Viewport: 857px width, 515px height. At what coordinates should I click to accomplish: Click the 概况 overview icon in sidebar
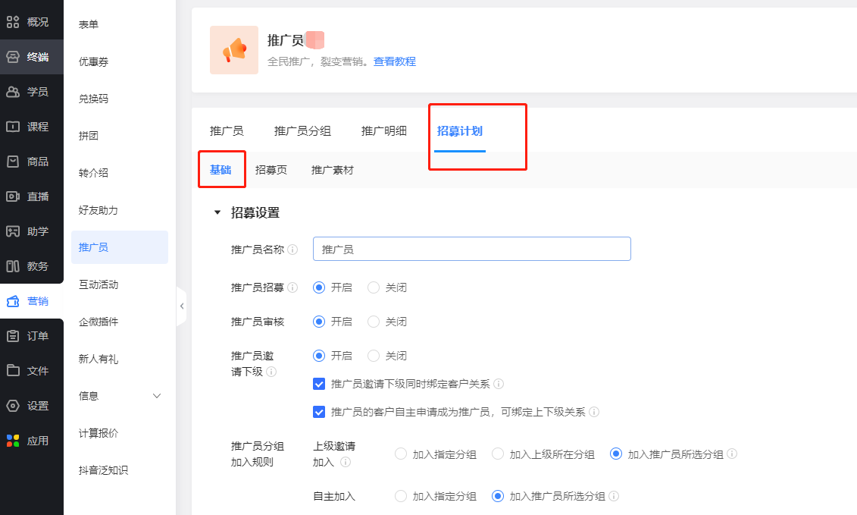tap(13, 22)
